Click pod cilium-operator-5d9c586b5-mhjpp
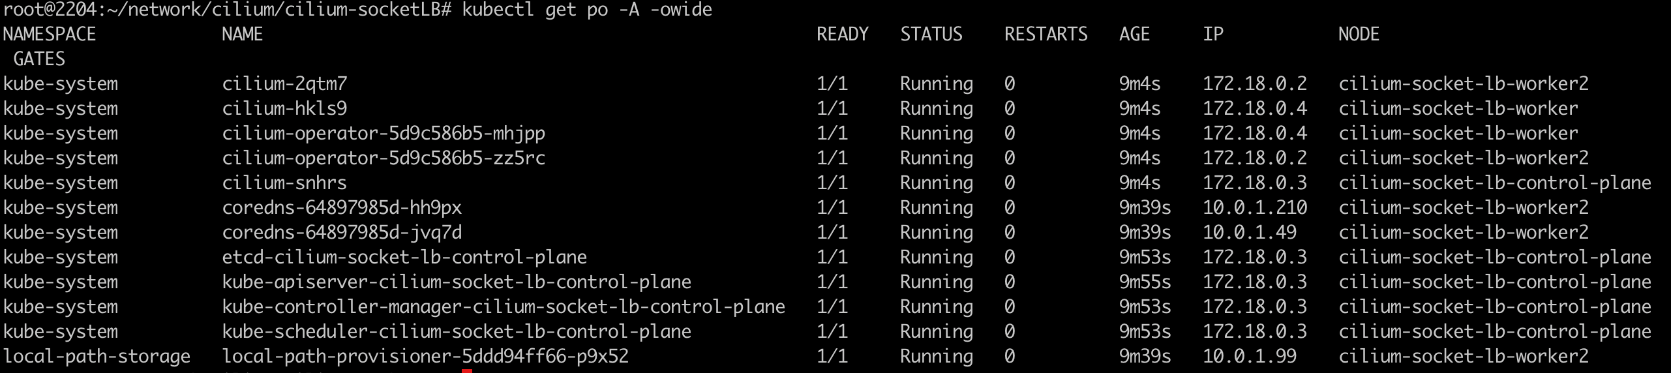Viewport: 1671px width, 373px height. point(384,134)
